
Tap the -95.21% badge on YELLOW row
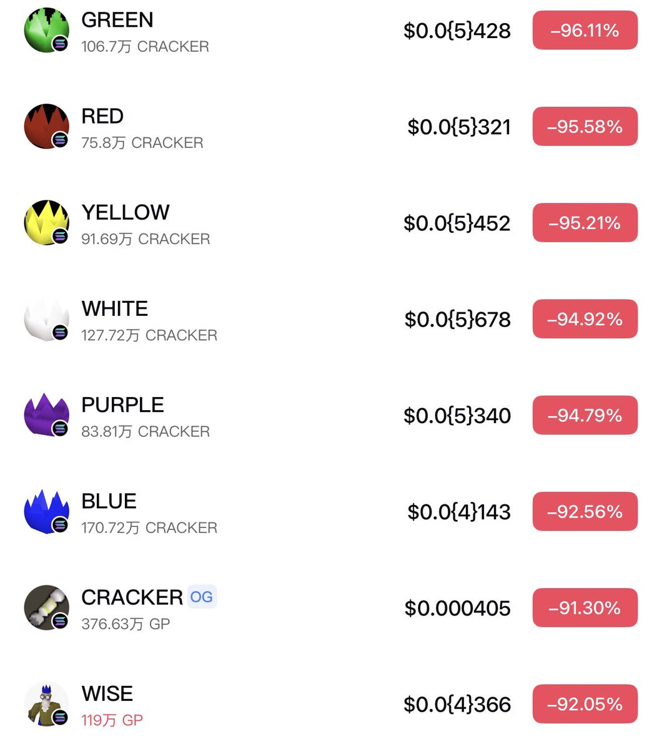pos(585,223)
